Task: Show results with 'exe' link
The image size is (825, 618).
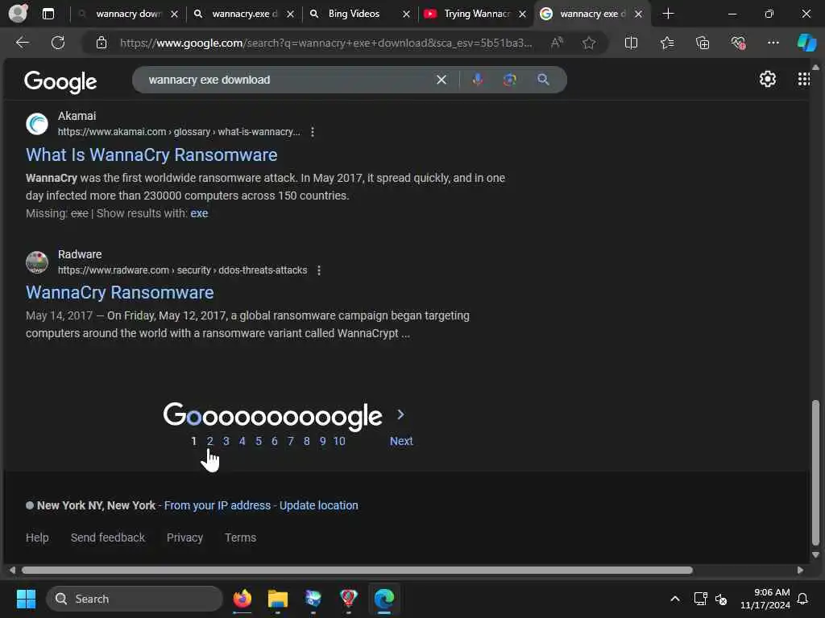Action: coord(199,213)
